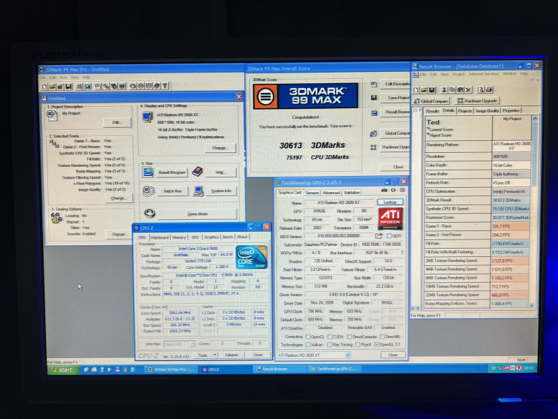
Task: Click Validate button in CPU-Z
Action: pyautogui.click(x=232, y=355)
